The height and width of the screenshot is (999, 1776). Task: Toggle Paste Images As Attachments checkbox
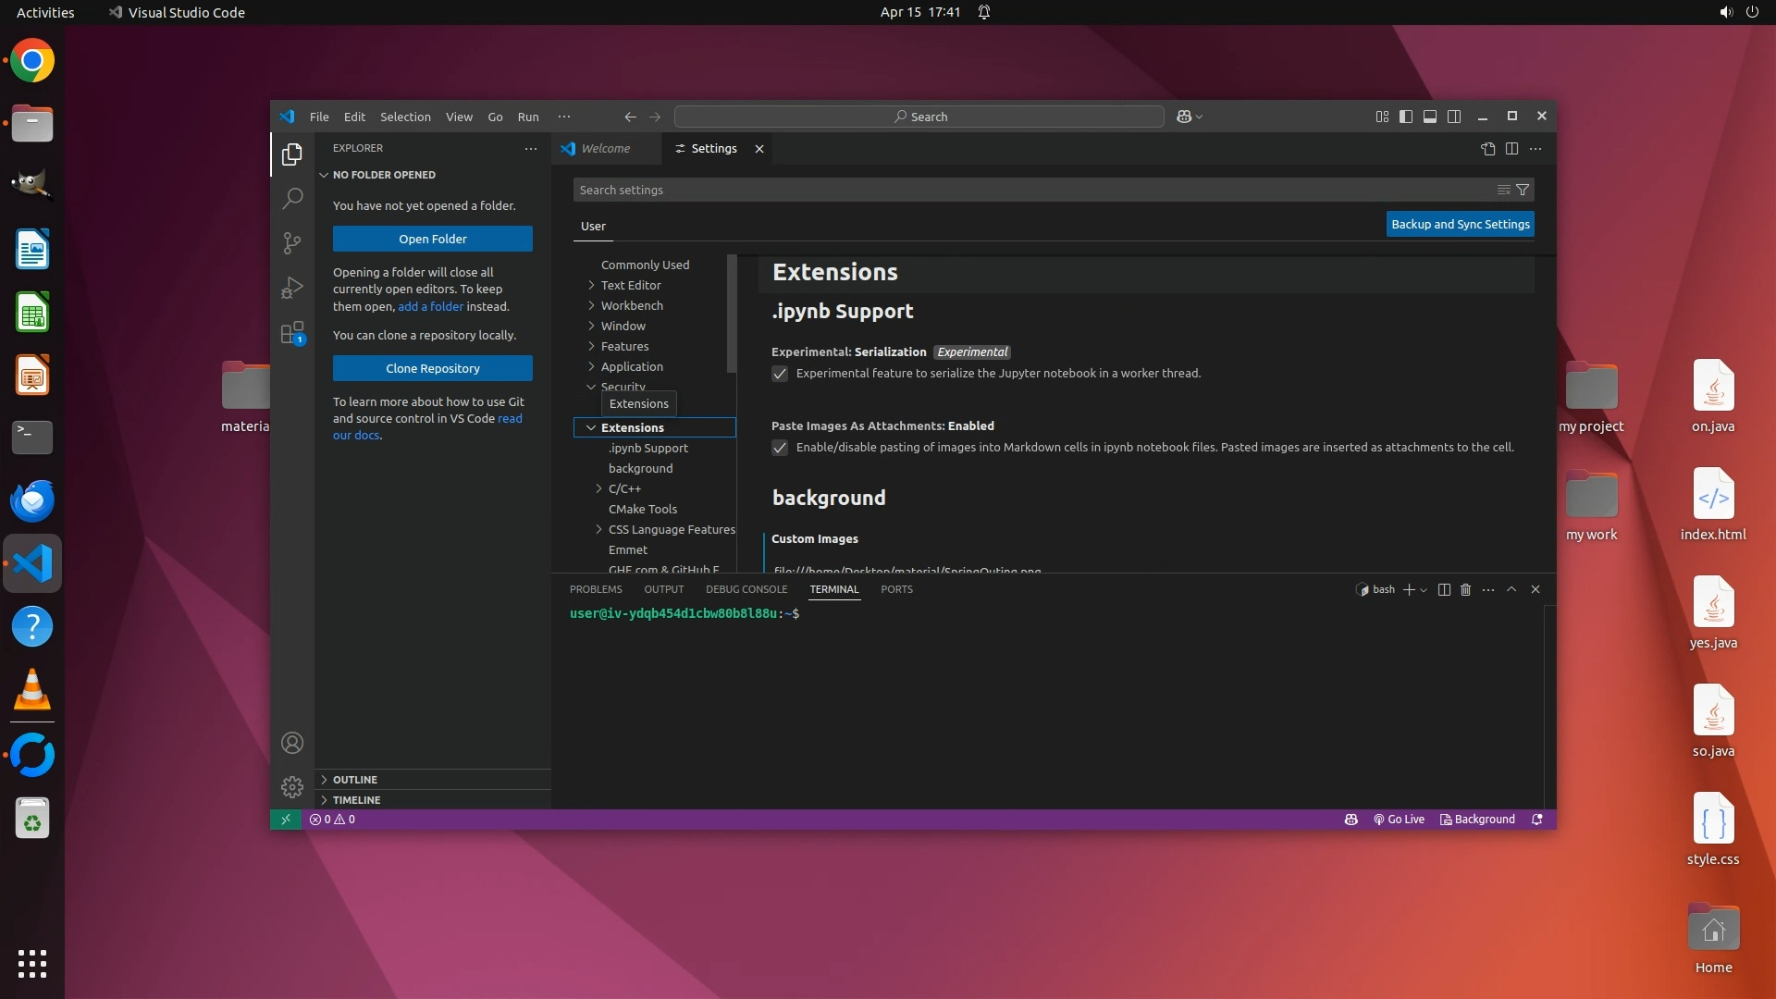point(780,448)
